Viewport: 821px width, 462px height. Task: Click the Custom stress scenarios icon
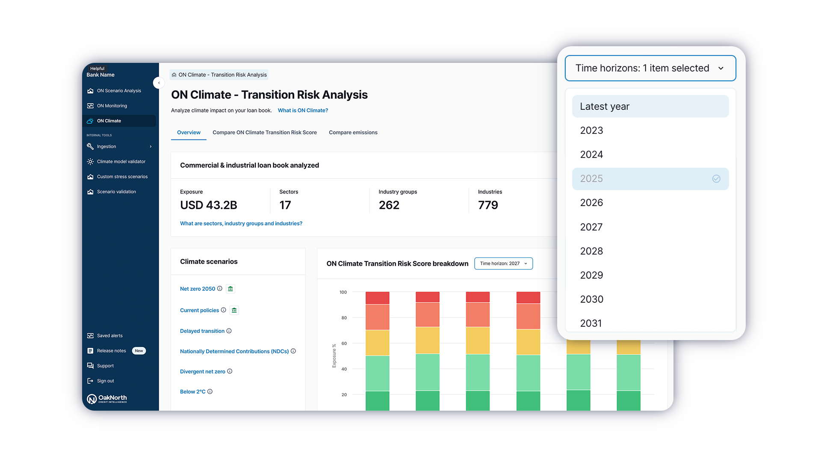coord(90,177)
